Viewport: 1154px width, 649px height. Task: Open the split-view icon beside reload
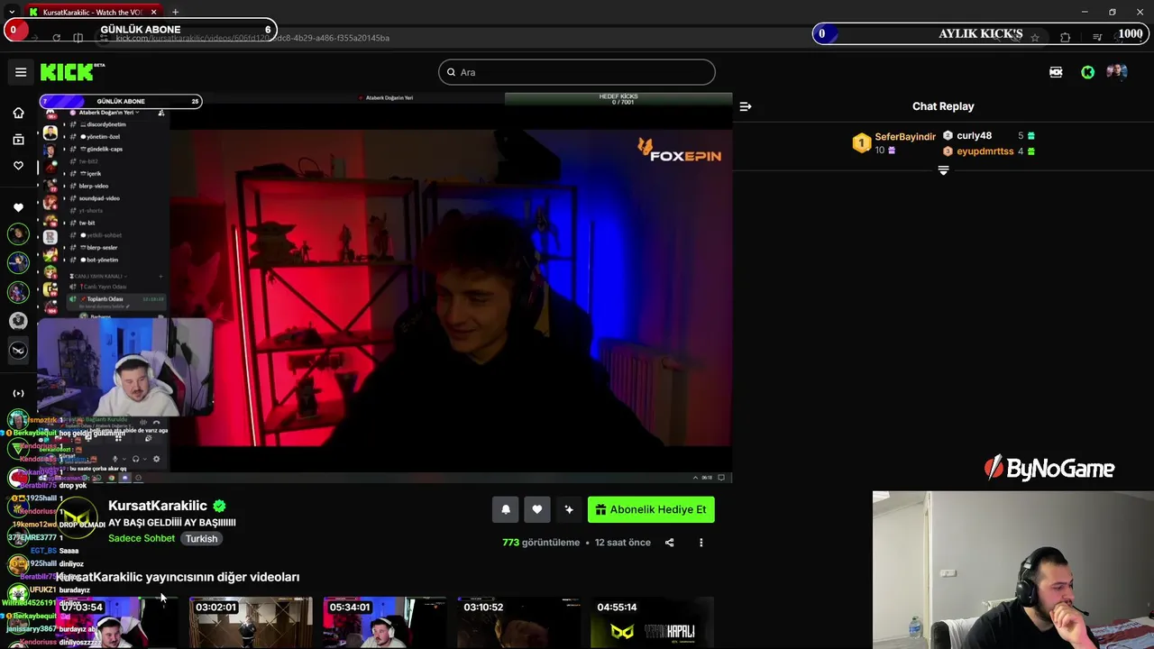(x=78, y=38)
